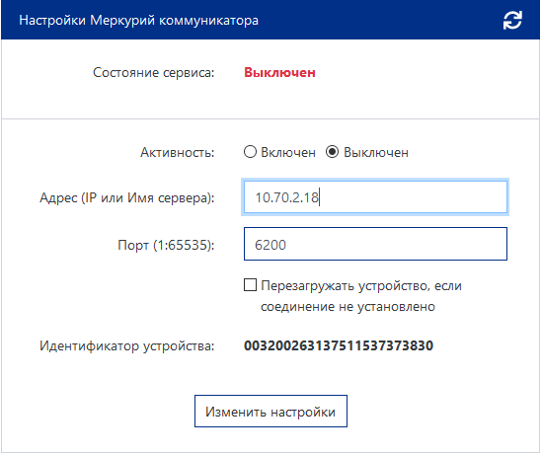Click the red Выключен service status text
The image size is (541, 455).
click(x=279, y=73)
